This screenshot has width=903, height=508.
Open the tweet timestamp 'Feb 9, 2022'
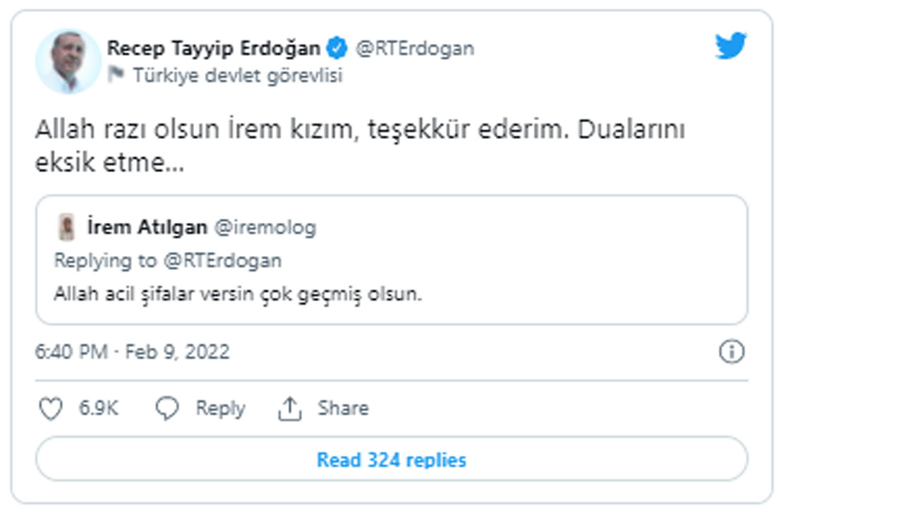pyautogui.click(x=134, y=351)
